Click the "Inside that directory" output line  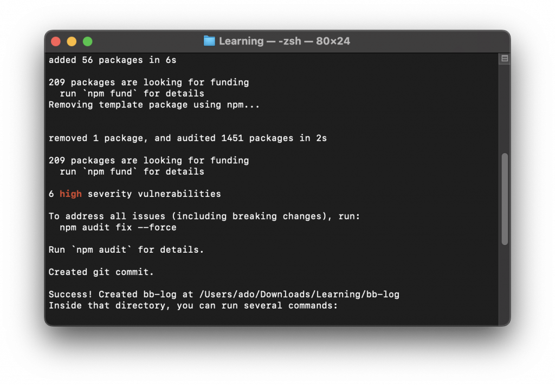click(x=193, y=306)
